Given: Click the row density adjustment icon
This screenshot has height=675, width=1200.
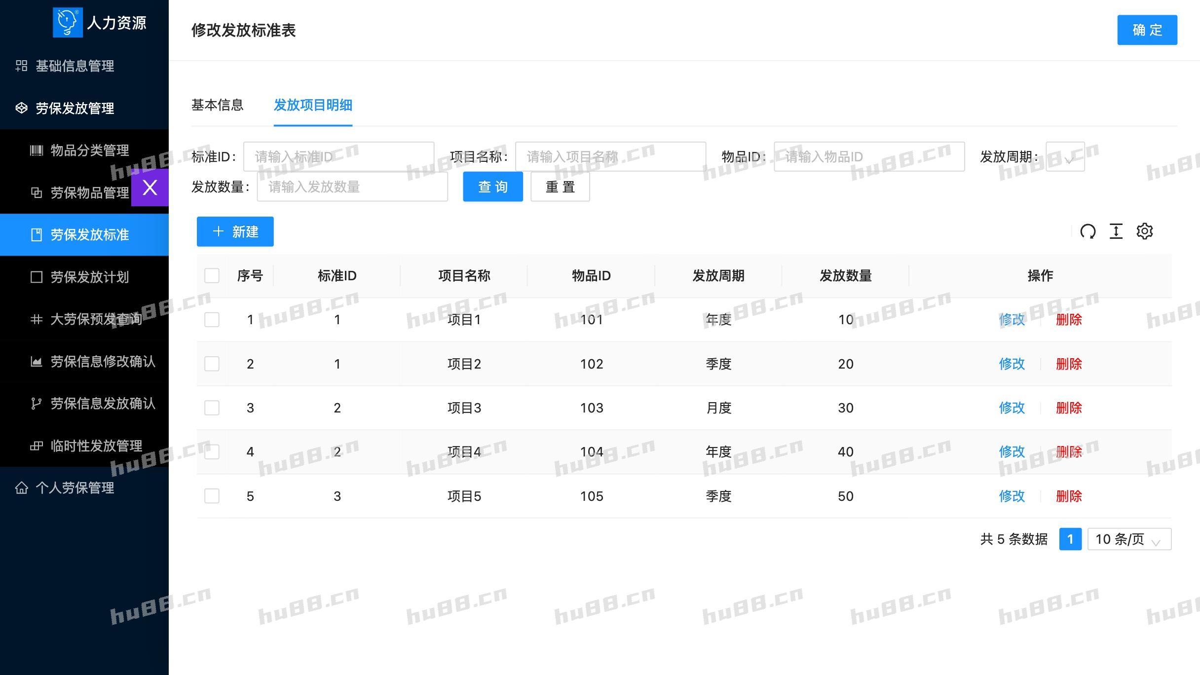Looking at the screenshot, I should pyautogui.click(x=1116, y=231).
